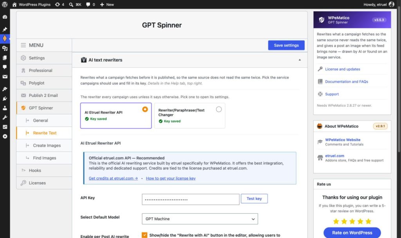
Task: Select Rewriter/Paraphraser/Text Changer radio
Action: [219, 109]
